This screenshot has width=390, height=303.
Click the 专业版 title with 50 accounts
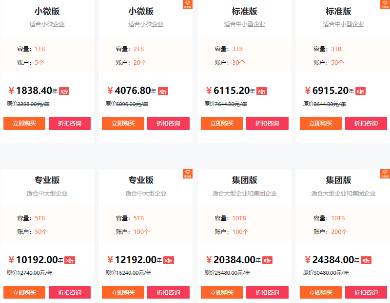point(47,180)
